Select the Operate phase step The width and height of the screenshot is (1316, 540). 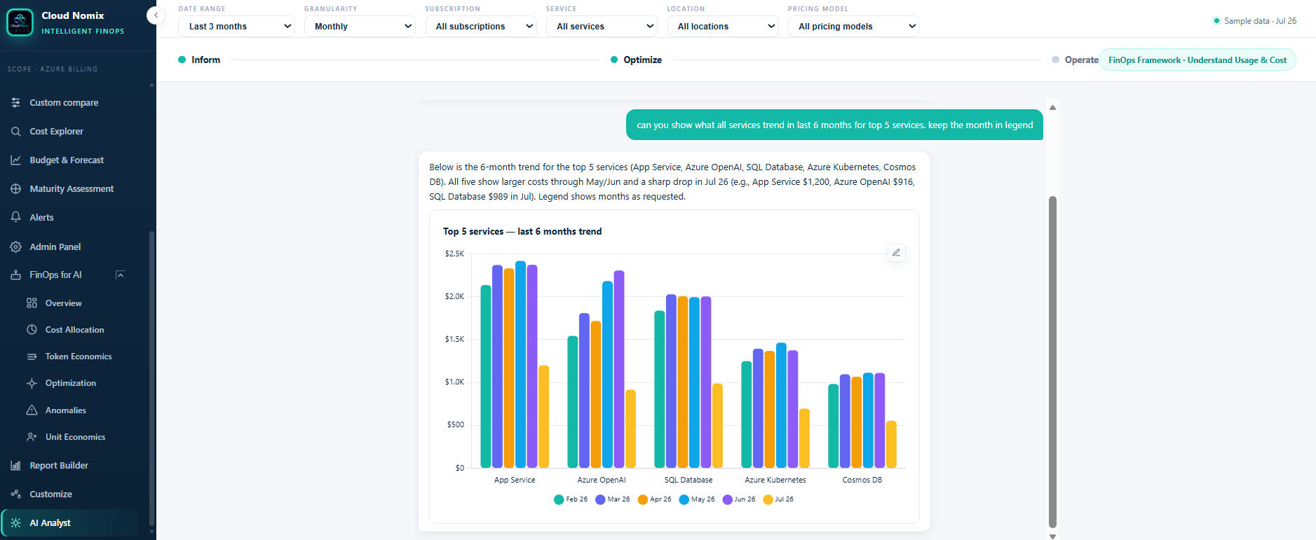(1075, 60)
